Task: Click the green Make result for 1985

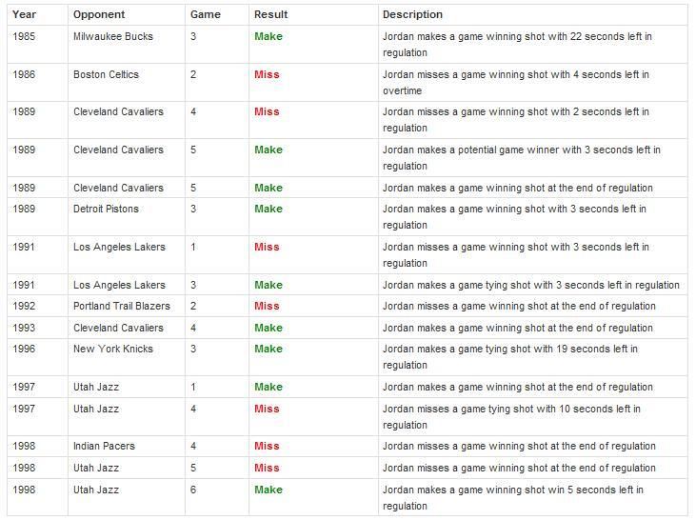Action: 268,36
